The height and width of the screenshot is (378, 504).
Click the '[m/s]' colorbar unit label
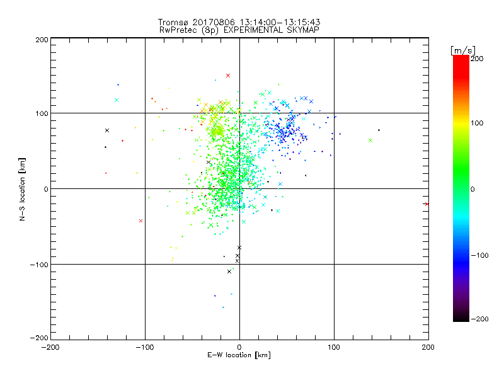pyautogui.click(x=463, y=50)
